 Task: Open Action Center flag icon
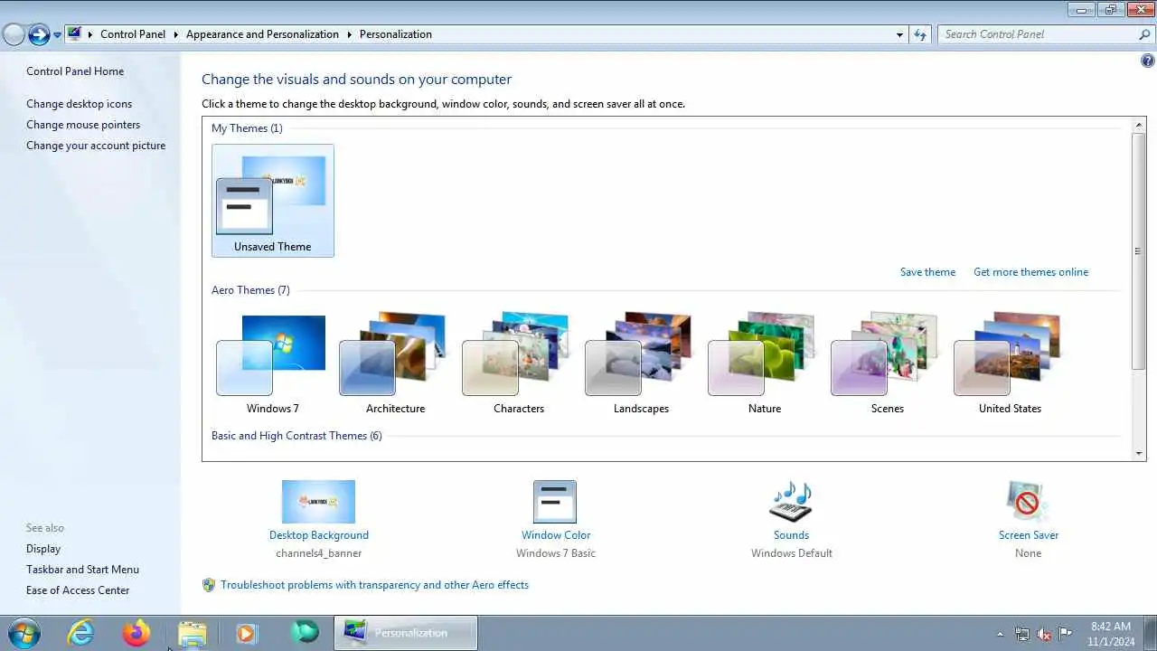(x=1066, y=633)
